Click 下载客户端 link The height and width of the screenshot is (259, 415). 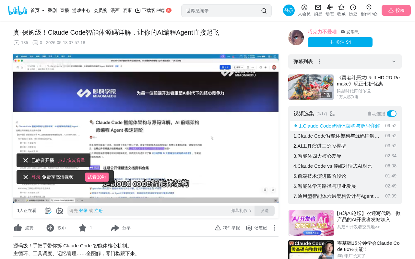click(153, 11)
